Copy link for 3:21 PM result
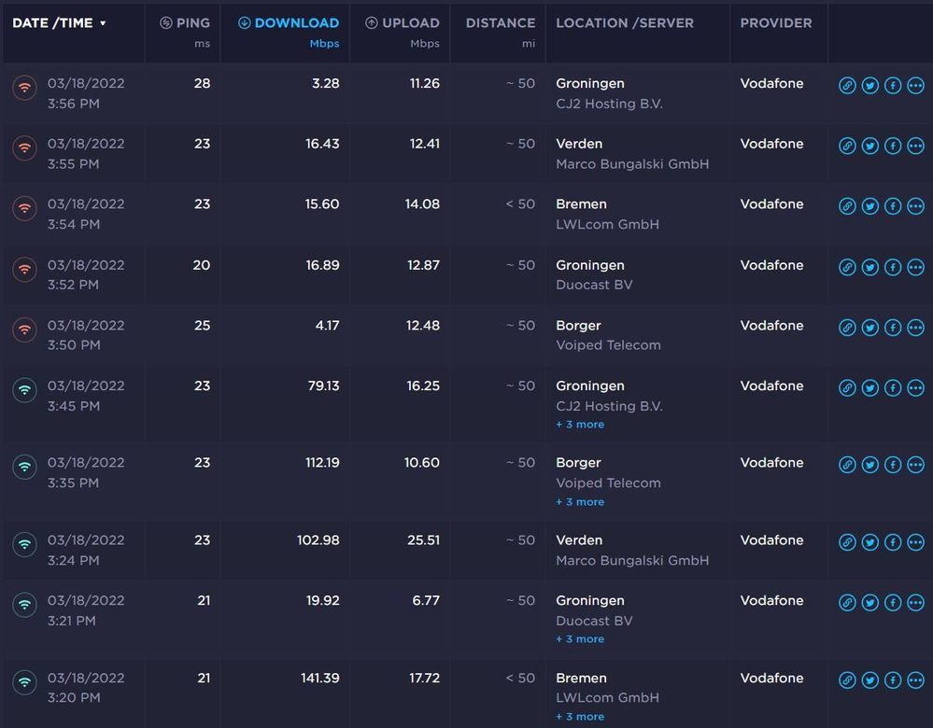The width and height of the screenshot is (933, 728). [847, 603]
